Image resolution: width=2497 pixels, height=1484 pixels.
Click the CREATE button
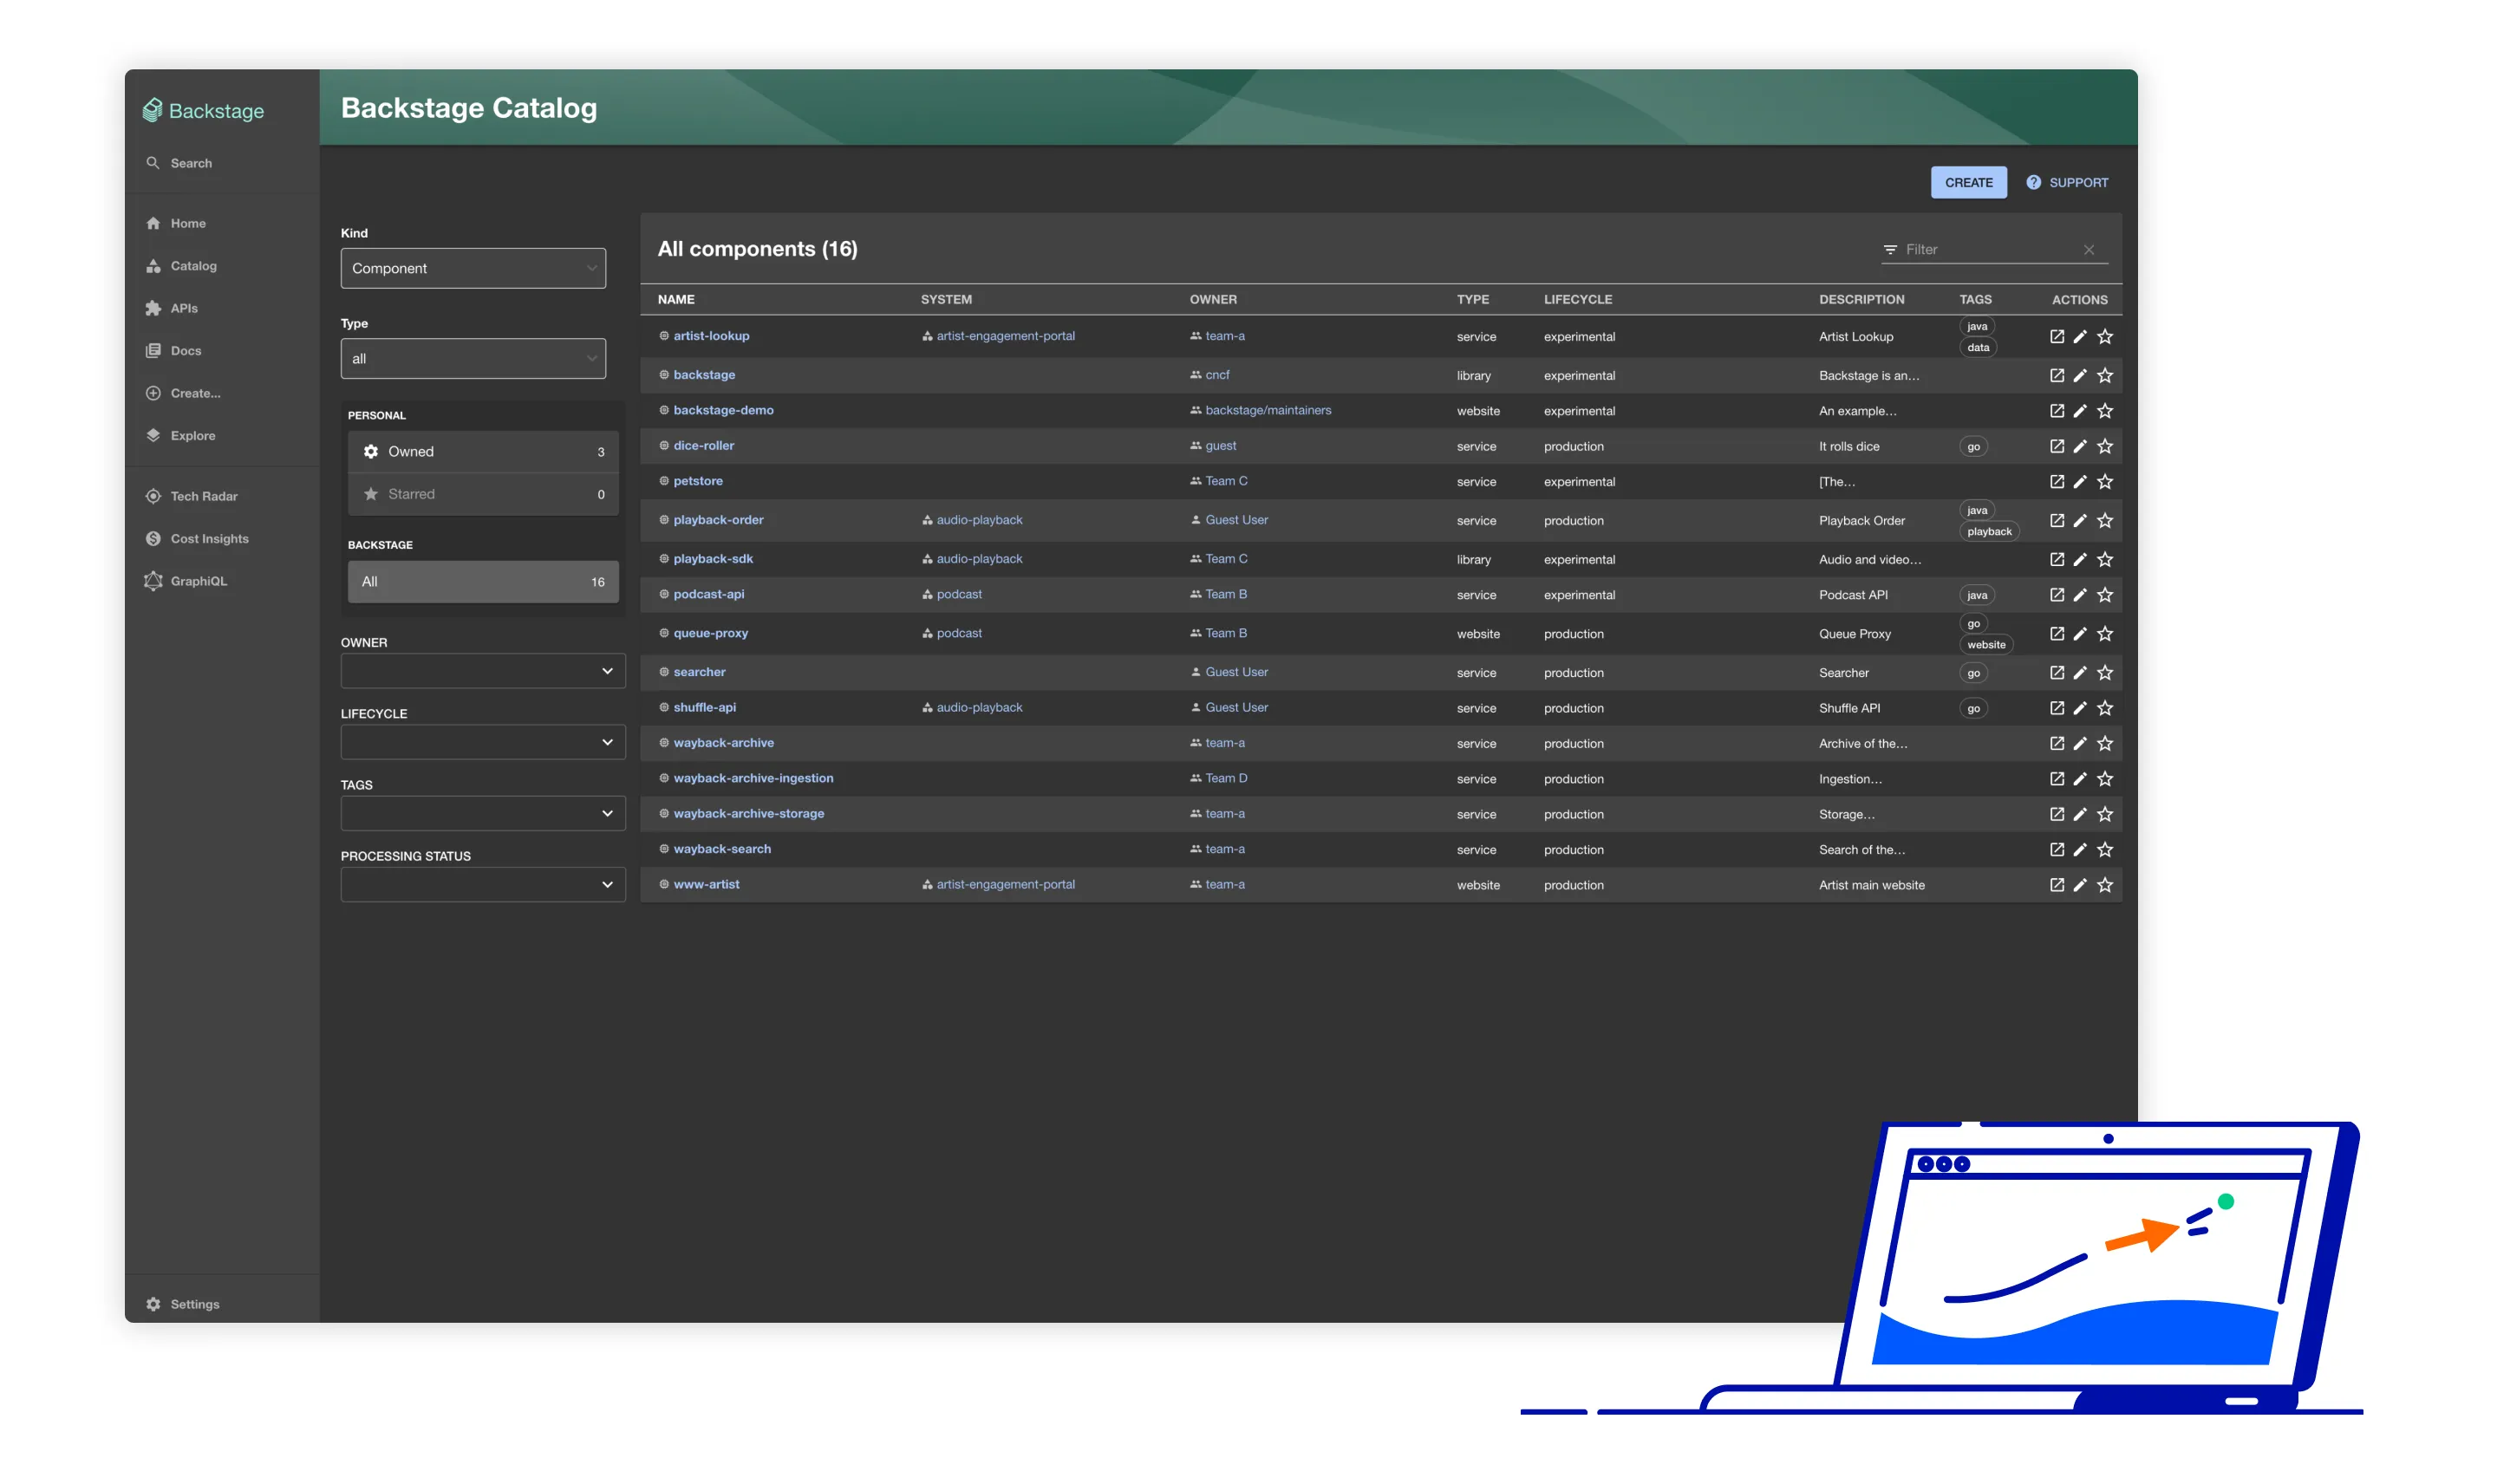[x=1968, y=182]
